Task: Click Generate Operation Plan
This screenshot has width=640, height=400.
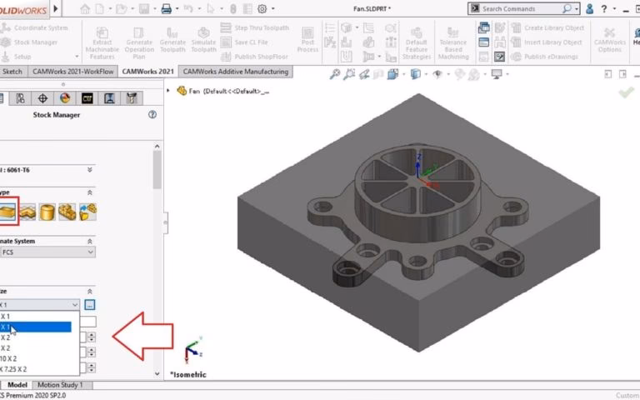Action: click(139, 42)
